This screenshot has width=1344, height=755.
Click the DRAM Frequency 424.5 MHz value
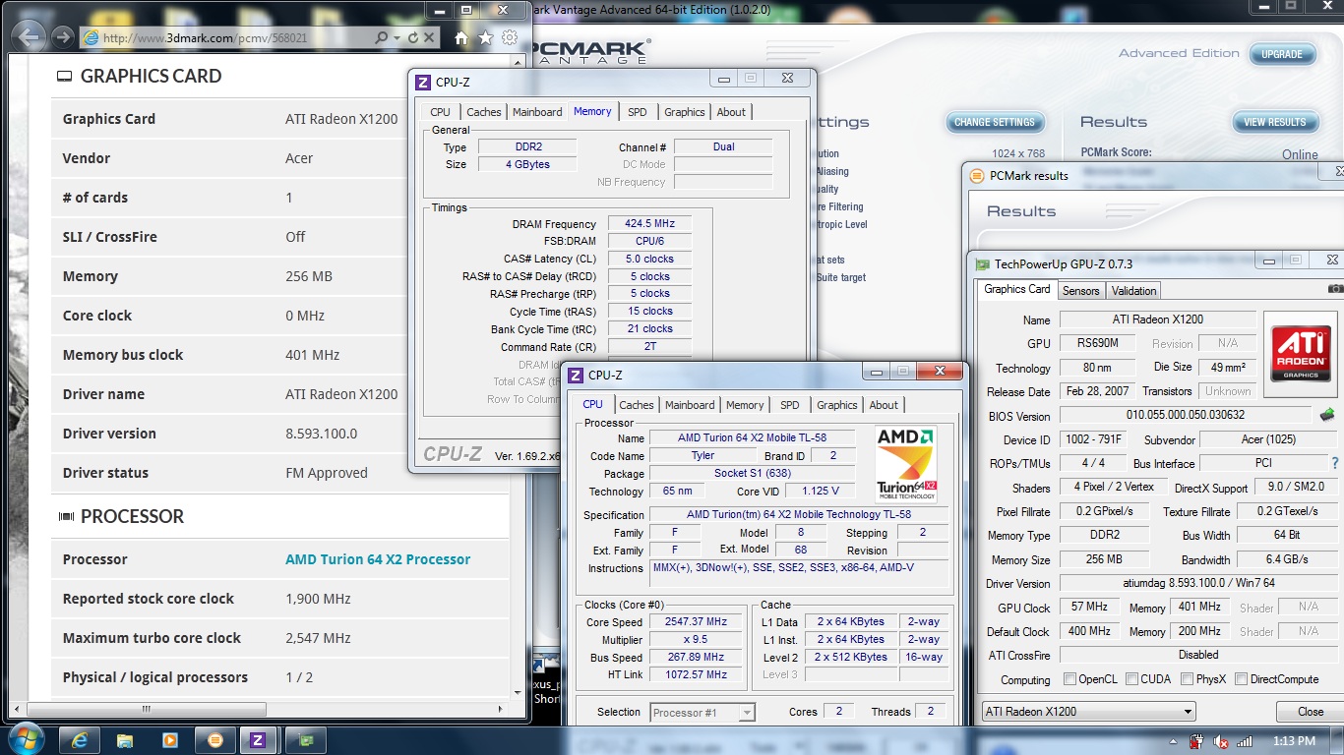click(649, 224)
